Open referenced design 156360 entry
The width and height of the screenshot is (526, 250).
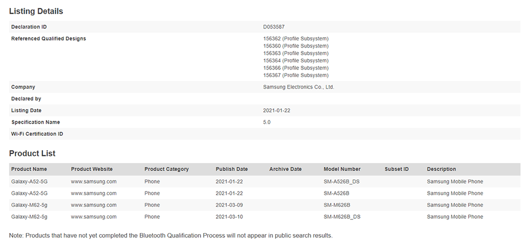[295, 46]
